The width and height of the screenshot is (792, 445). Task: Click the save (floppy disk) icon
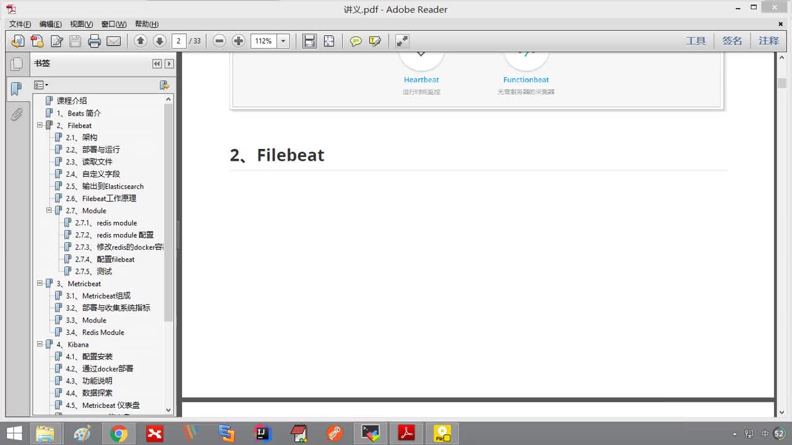pyautogui.click(x=75, y=41)
